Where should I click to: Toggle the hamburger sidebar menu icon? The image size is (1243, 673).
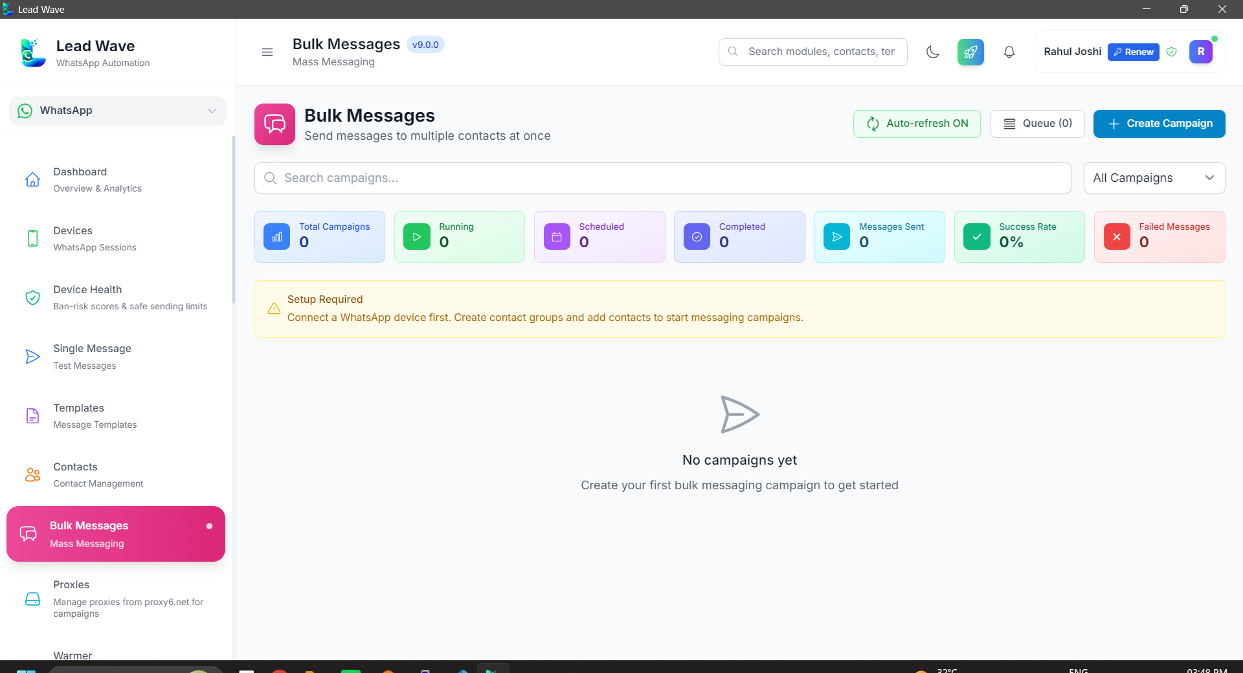[x=267, y=52]
